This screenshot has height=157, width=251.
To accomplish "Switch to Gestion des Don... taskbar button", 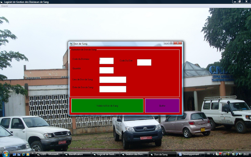I will coord(134,154).
